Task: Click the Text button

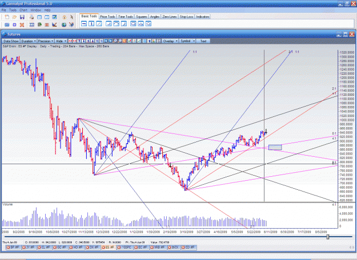Action: (x=203, y=41)
